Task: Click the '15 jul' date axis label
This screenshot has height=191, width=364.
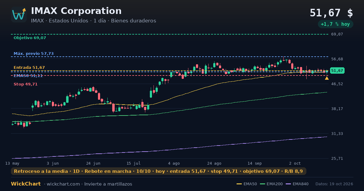Action: 133,163
